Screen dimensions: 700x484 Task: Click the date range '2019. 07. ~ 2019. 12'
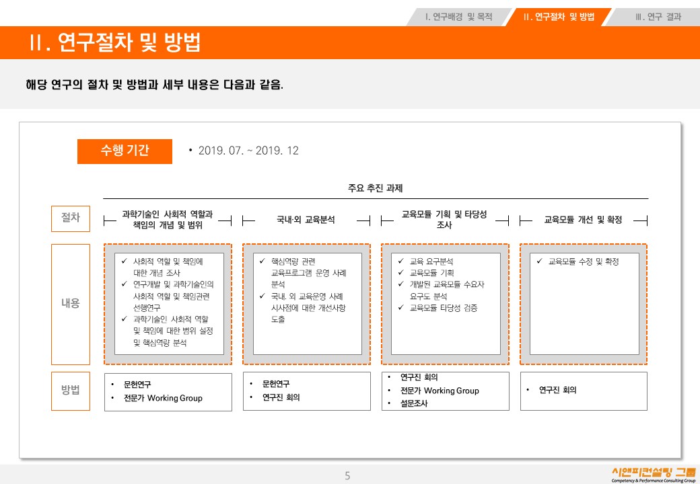tap(248, 151)
